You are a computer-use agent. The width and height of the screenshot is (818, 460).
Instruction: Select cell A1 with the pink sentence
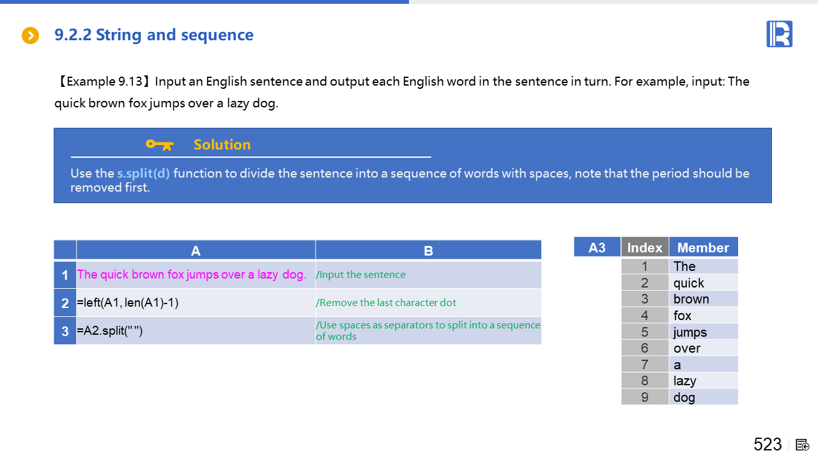(192, 275)
